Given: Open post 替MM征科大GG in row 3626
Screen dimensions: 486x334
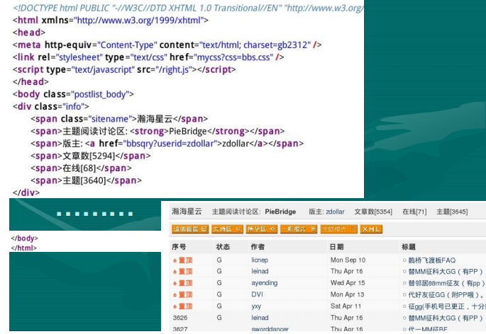Looking at the screenshot, I should (x=446, y=318).
